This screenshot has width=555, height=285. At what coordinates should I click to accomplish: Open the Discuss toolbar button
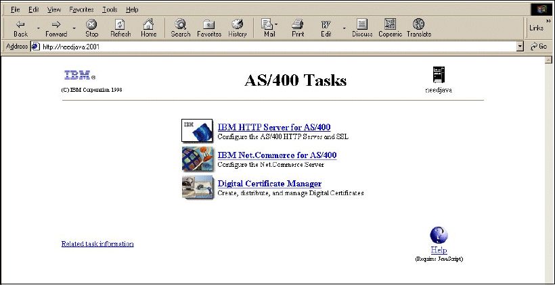pos(362,28)
